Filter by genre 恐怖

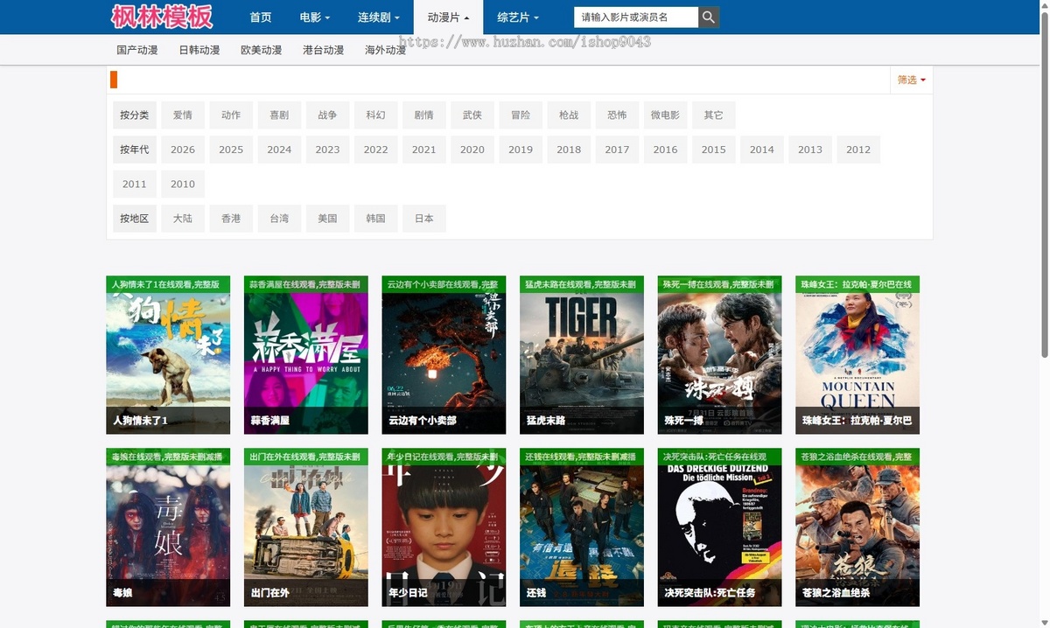coord(617,115)
